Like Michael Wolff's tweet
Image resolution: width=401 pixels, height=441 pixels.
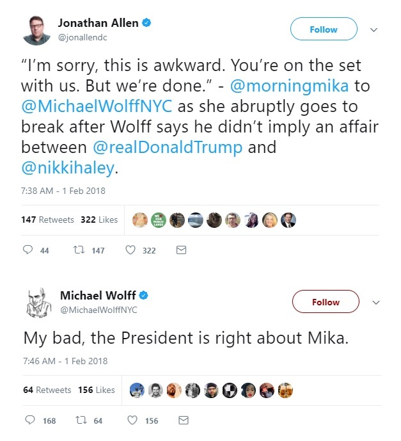pos(132,421)
